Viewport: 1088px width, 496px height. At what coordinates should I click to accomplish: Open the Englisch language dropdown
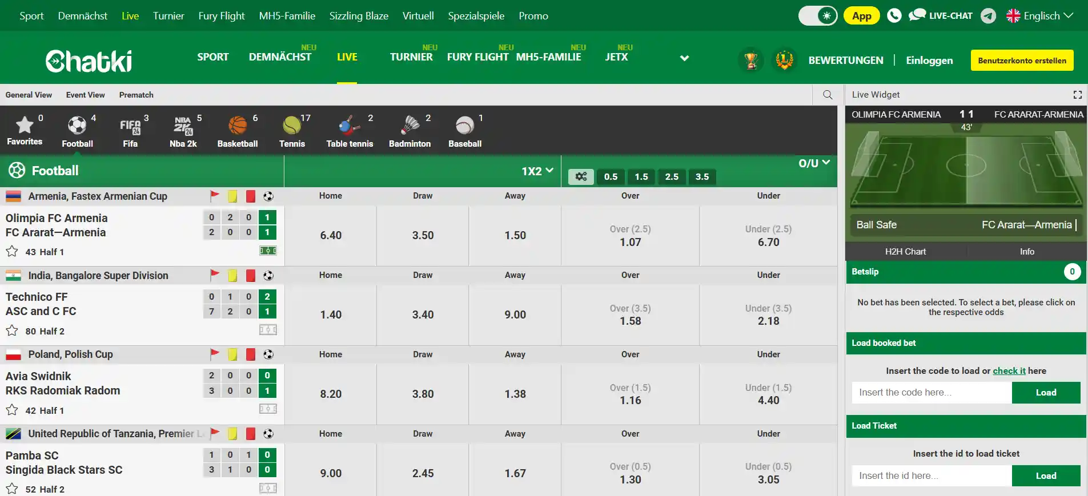pyautogui.click(x=1039, y=16)
